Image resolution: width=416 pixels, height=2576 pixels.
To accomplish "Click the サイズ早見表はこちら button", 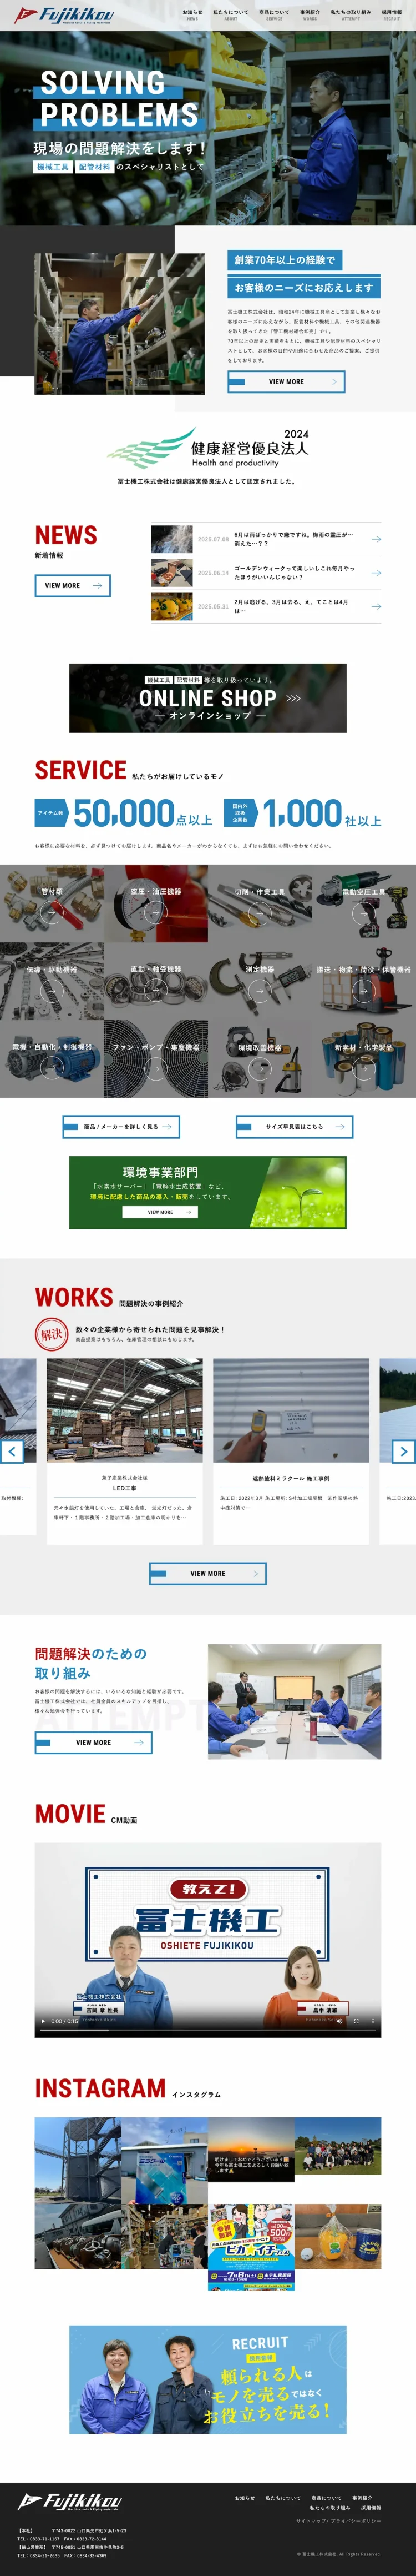I will tap(294, 1127).
